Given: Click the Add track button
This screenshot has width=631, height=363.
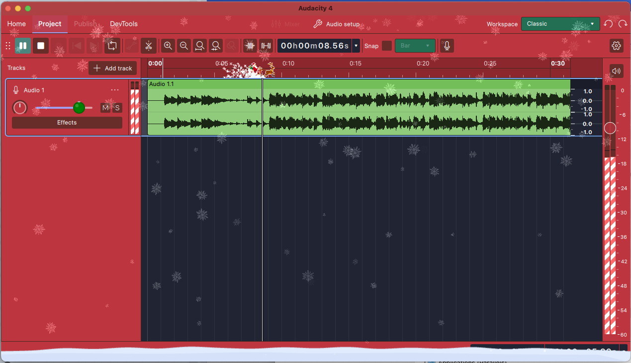Looking at the screenshot, I should click(x=113, y=68).
